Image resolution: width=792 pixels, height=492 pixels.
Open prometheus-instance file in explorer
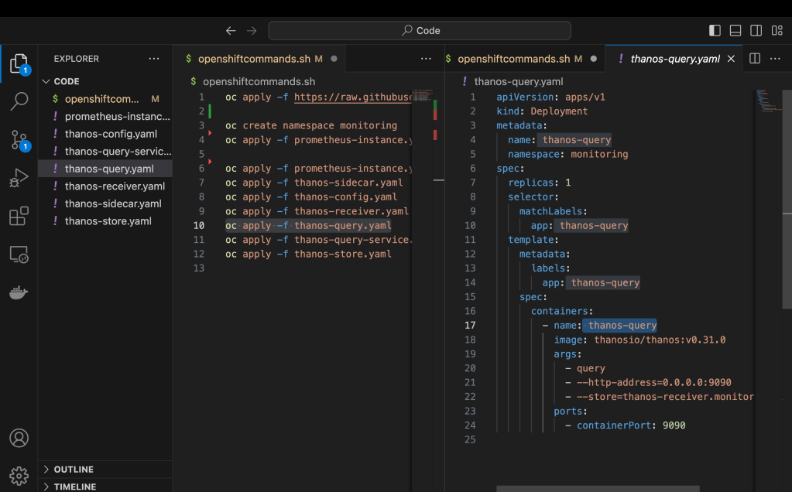tap(105, 117)
